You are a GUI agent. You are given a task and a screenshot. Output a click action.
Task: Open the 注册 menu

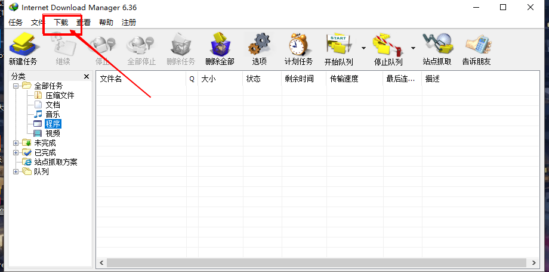pos(129,23)
